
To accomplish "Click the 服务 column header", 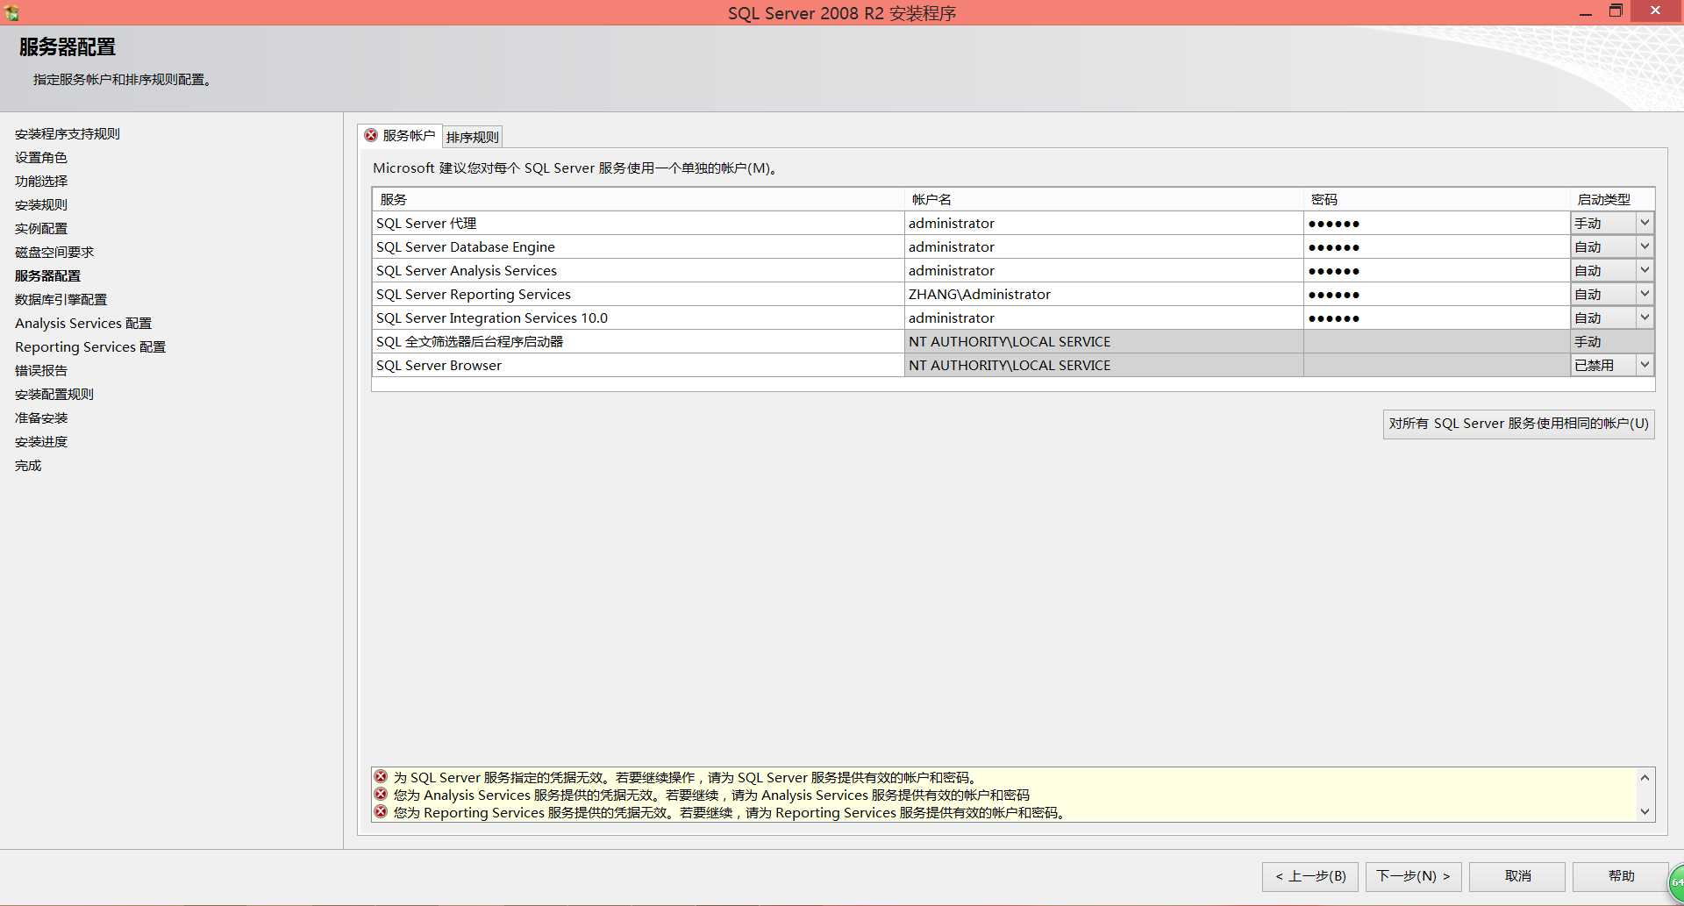I will coord(638,199).
